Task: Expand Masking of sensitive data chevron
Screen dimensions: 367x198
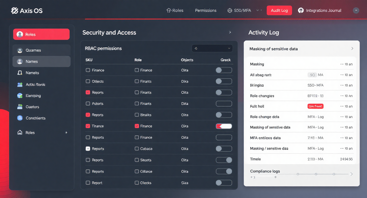Action: click(352, 49)
